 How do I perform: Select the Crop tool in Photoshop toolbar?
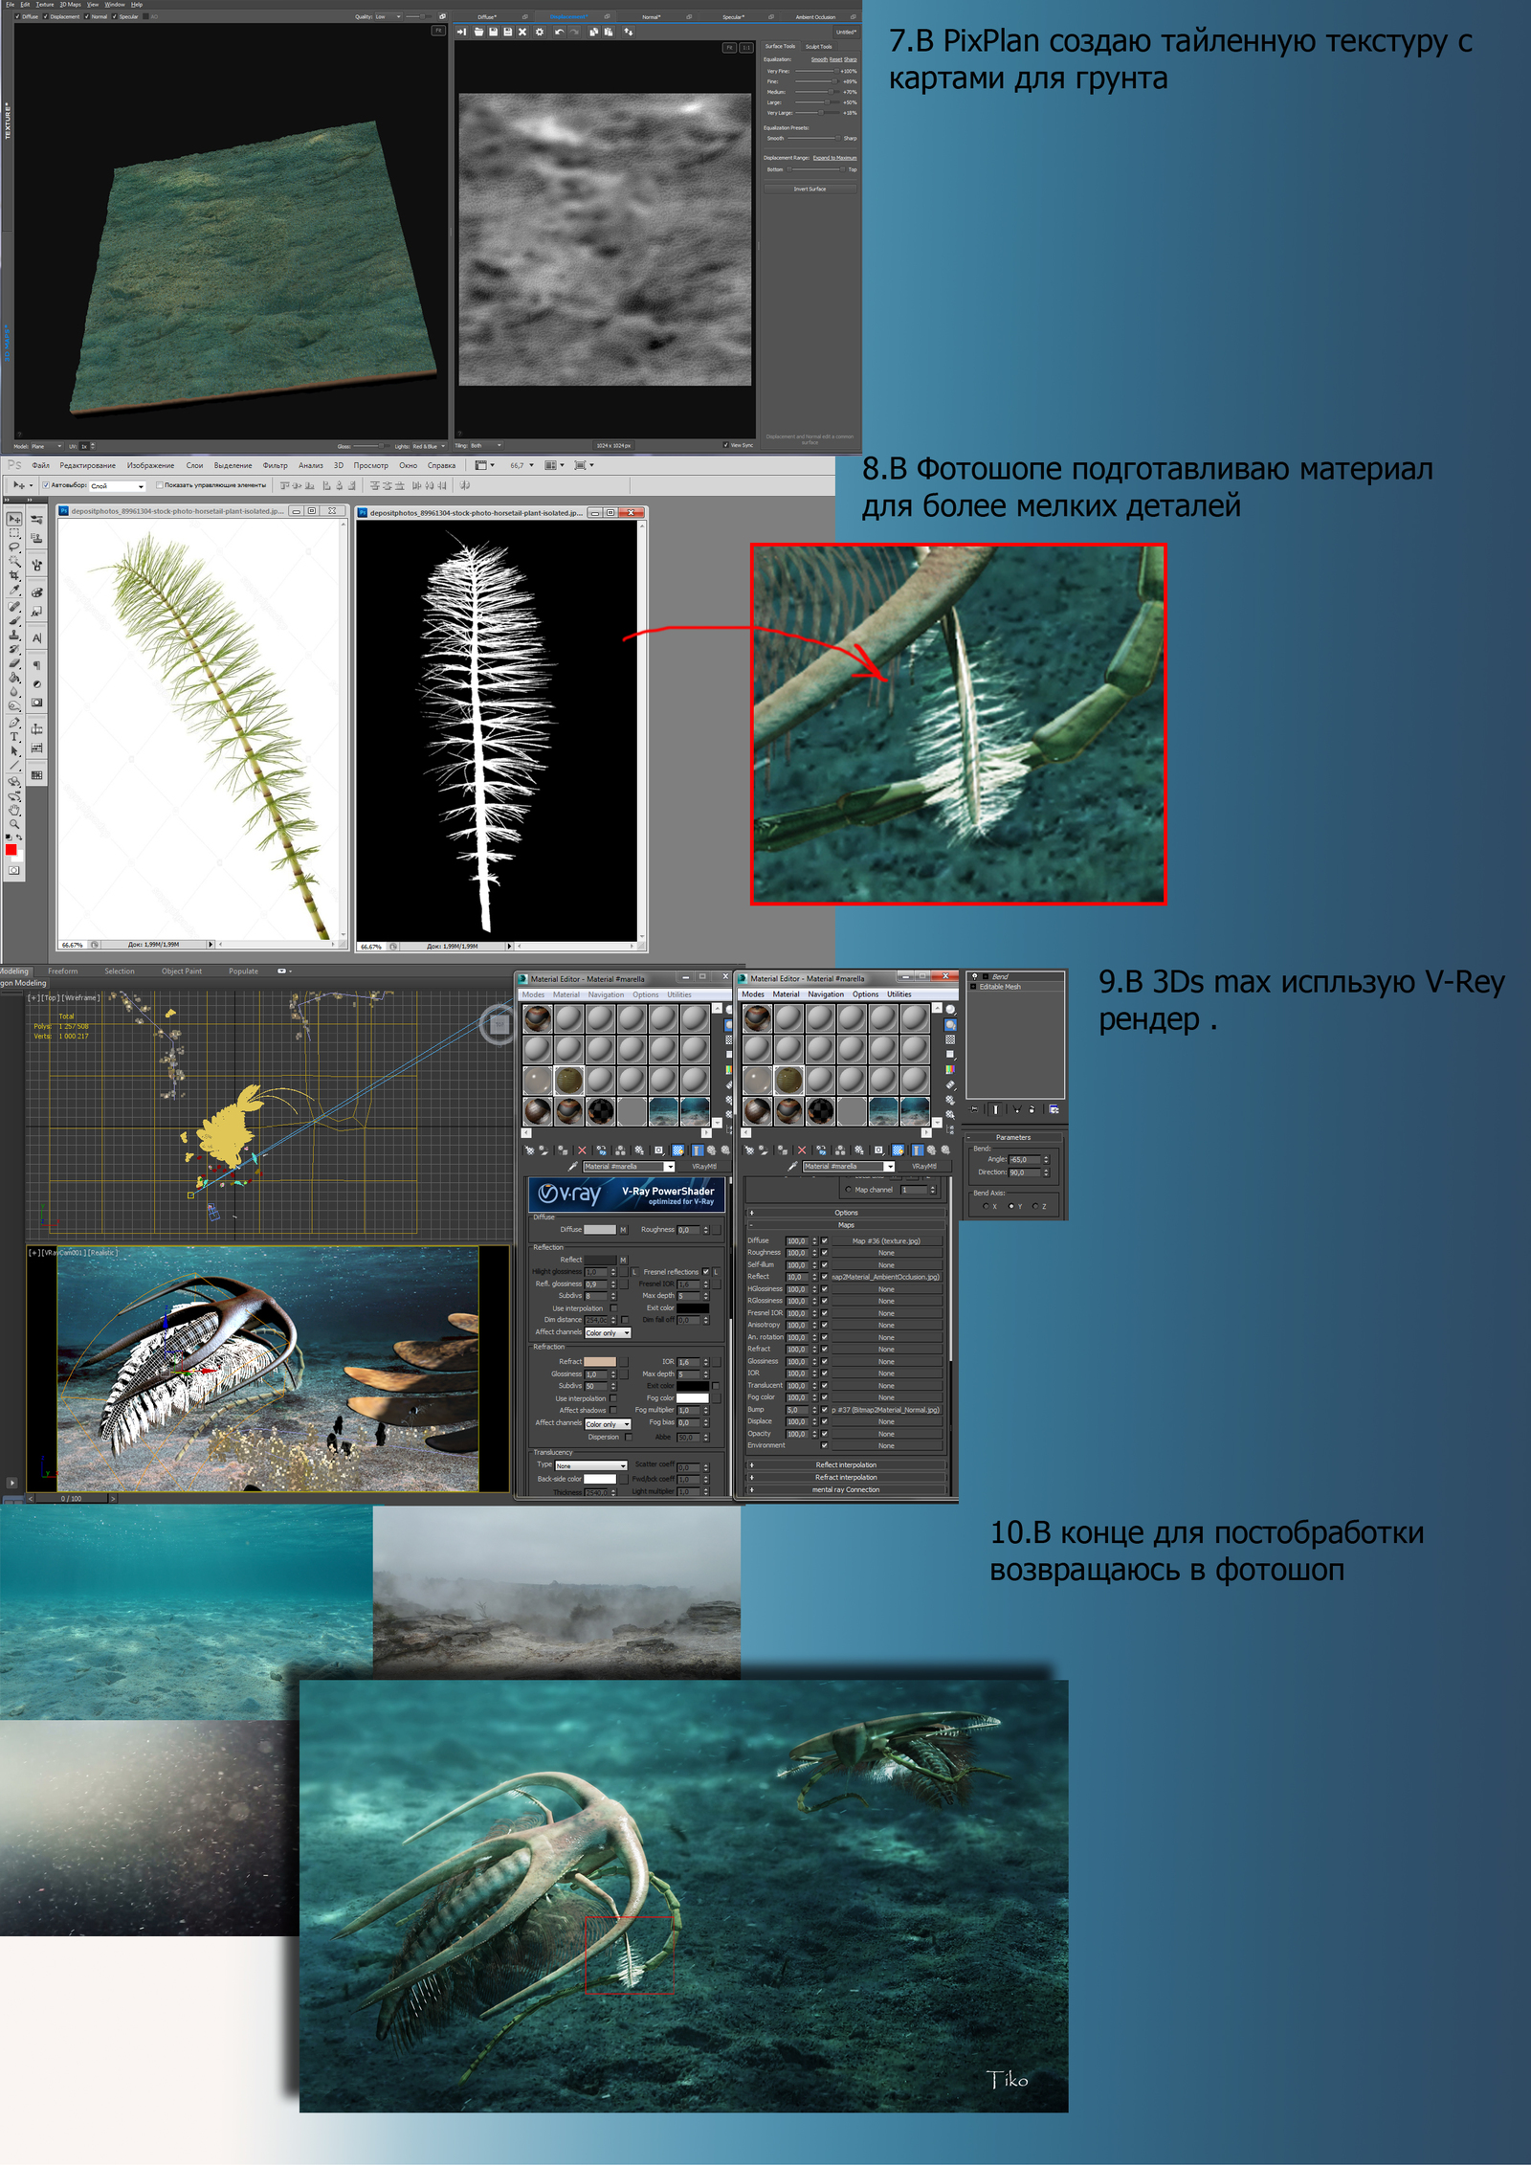[x=14, y=575]
